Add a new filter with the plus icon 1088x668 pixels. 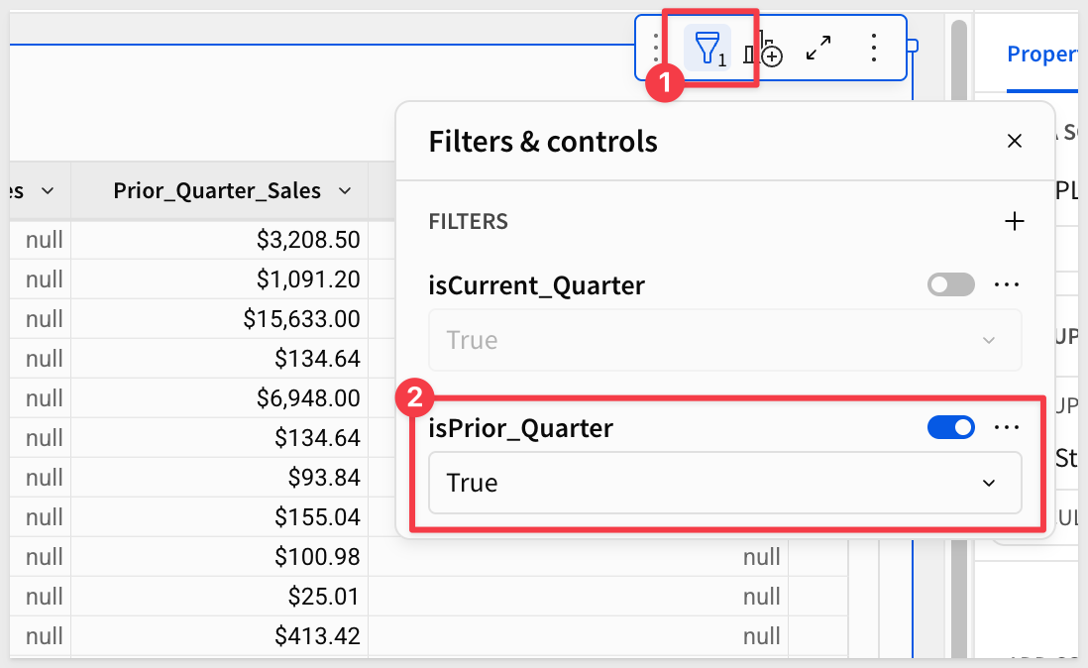1014,221
